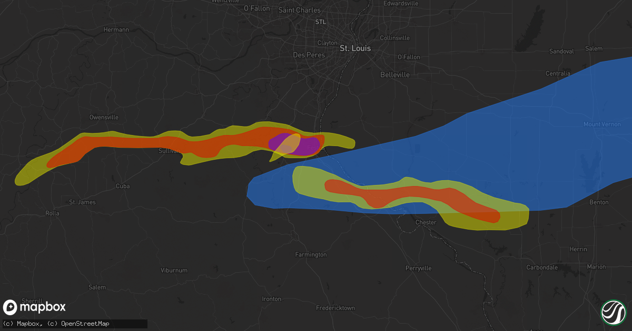The height and width of the screenshot is (331, 632).
Task: Select the St. James label
Action: pyautogui.click(x=82, y=202)
